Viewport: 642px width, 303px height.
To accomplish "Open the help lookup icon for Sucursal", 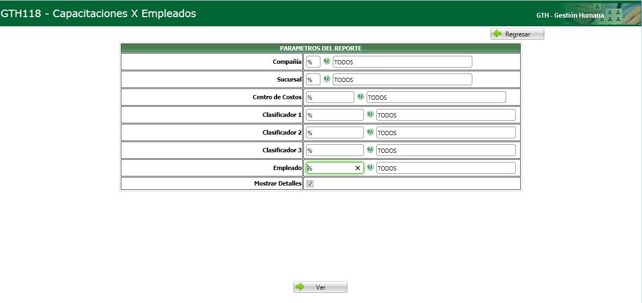I will coord(327,78).
